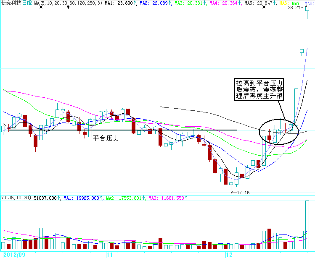Click the diamond event marker below MA parameters
Screen dimensions: 315x258
tap(69, 8)
